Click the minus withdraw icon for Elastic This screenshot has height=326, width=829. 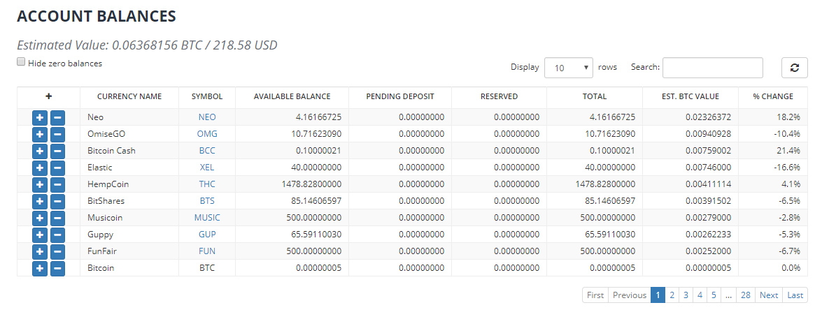tap(57, 168)
